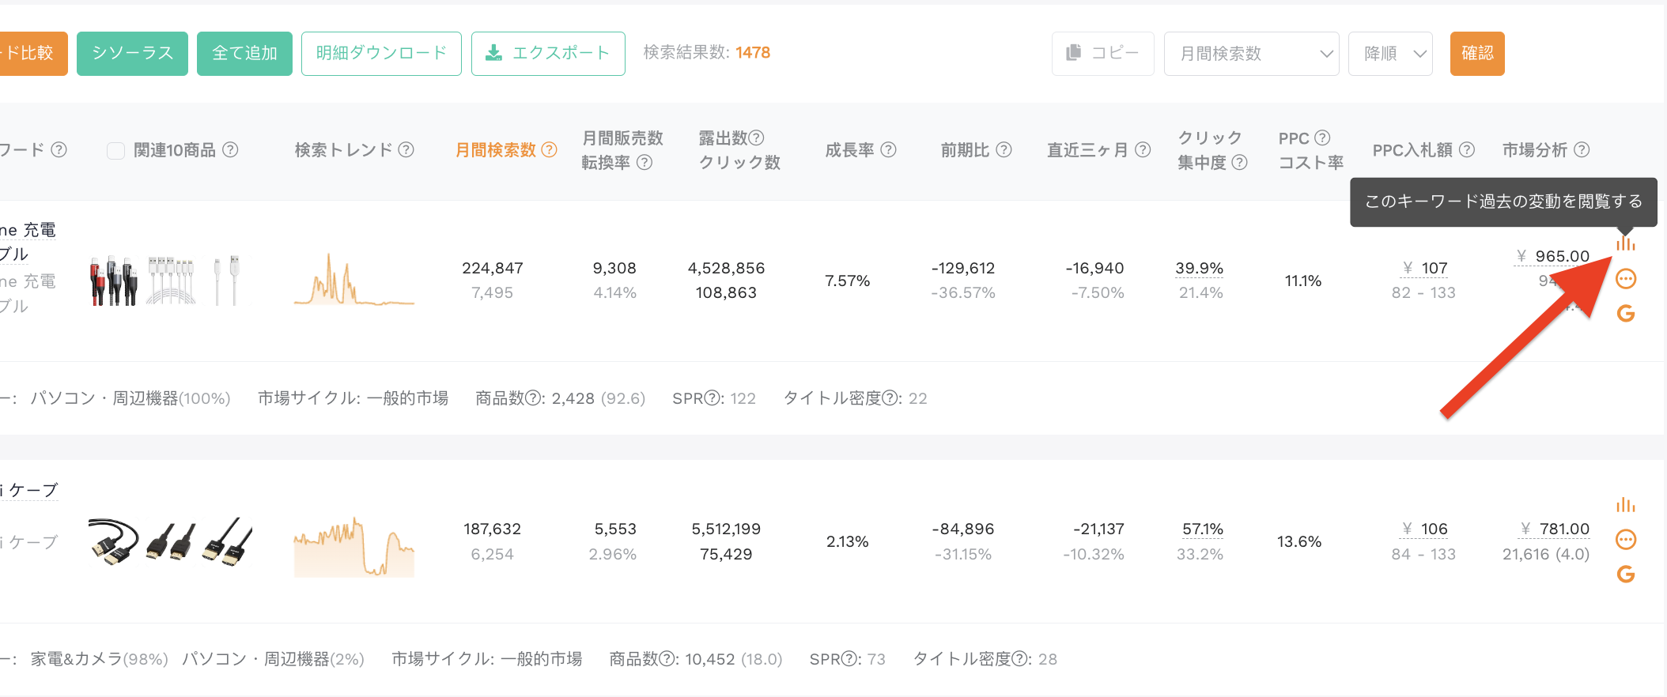1667x697 pixels.
Task: Toggle the 関連10商品 checkbox
Action: pos(115,150)
